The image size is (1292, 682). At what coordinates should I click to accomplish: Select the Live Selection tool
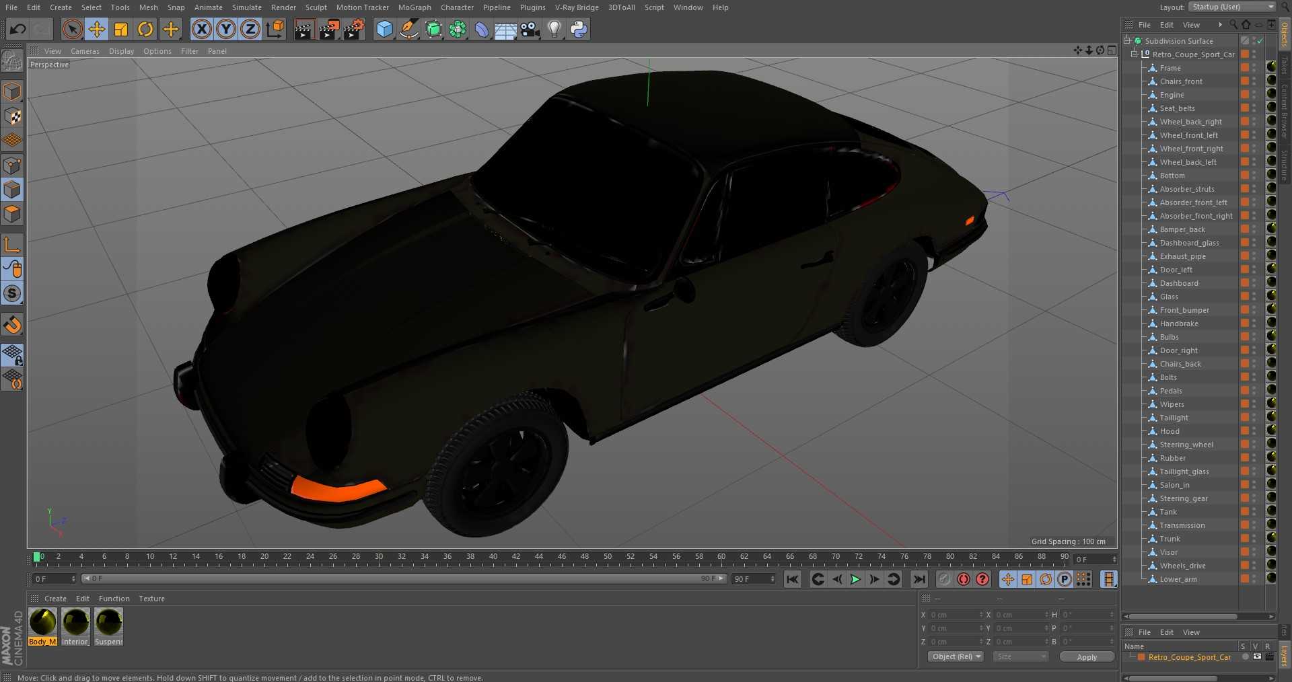click(72, 29)
